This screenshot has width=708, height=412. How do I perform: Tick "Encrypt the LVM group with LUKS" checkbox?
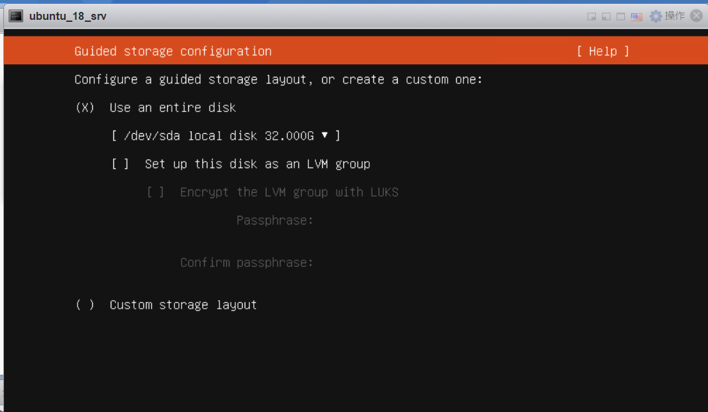point(156,192)
